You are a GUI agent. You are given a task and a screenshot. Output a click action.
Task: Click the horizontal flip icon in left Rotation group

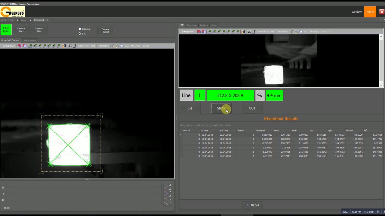(112, 46)
